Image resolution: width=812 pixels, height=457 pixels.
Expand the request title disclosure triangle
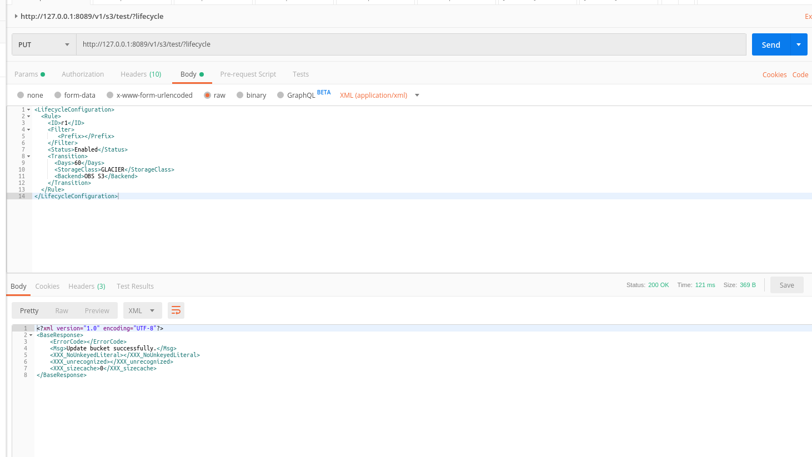pos(16,16)
